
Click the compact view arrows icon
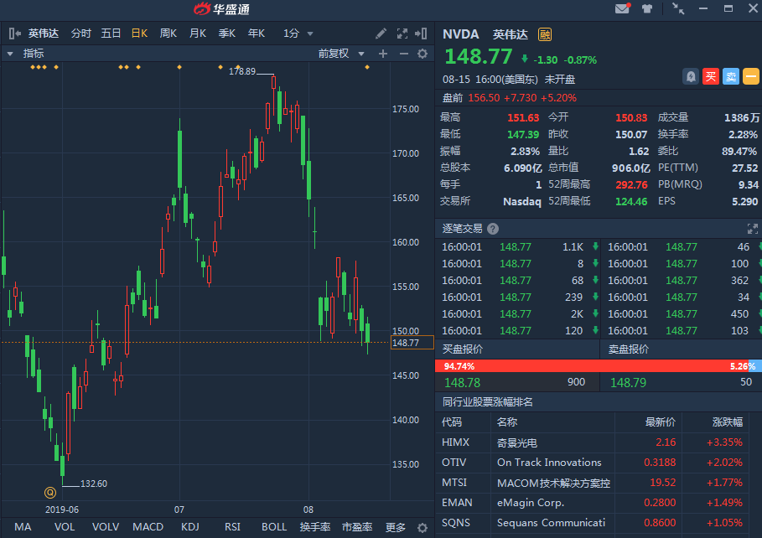(678, 8)
